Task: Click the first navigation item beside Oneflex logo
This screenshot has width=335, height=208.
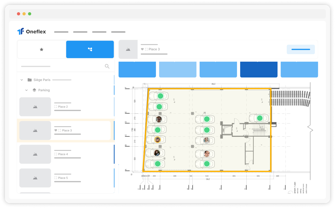Action: click(61, 32)
